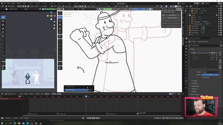Click the current frame marker on timeline
Screen dimensions: 223x125
pos(86,97)
